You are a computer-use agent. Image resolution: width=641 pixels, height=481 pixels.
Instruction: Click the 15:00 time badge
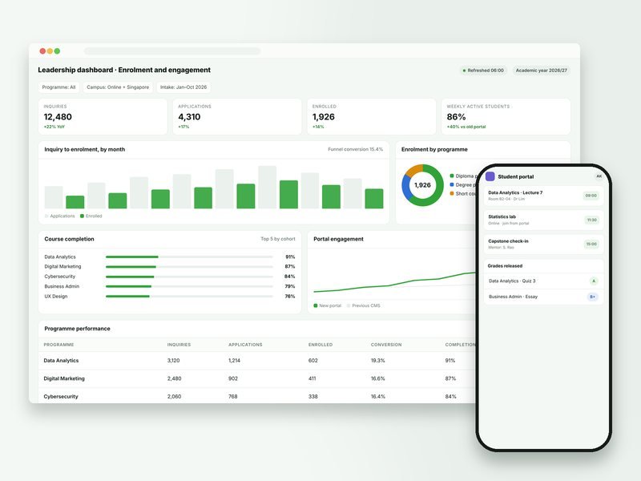[x=591, y=245]
